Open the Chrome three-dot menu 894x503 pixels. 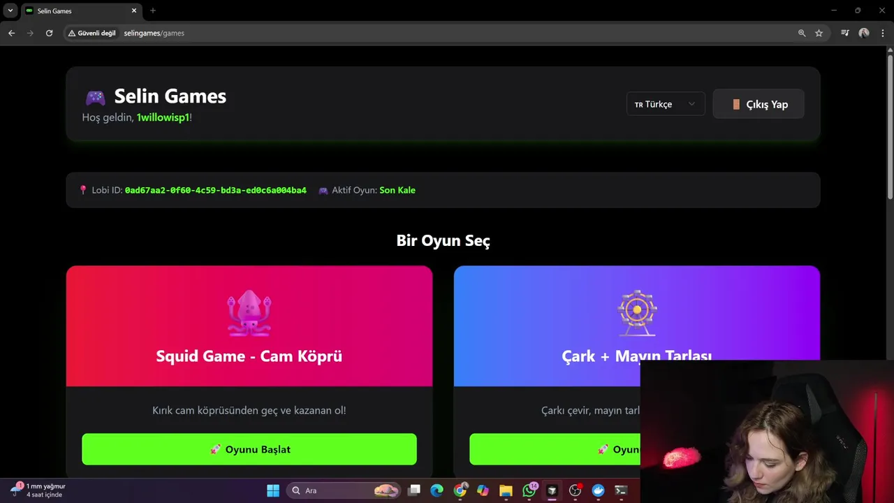coord(883,33)
